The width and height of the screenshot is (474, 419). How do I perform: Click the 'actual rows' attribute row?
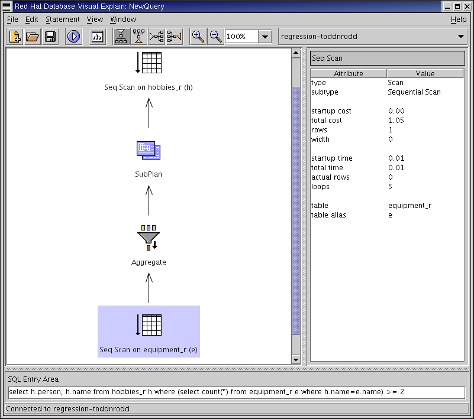(387, 177)
